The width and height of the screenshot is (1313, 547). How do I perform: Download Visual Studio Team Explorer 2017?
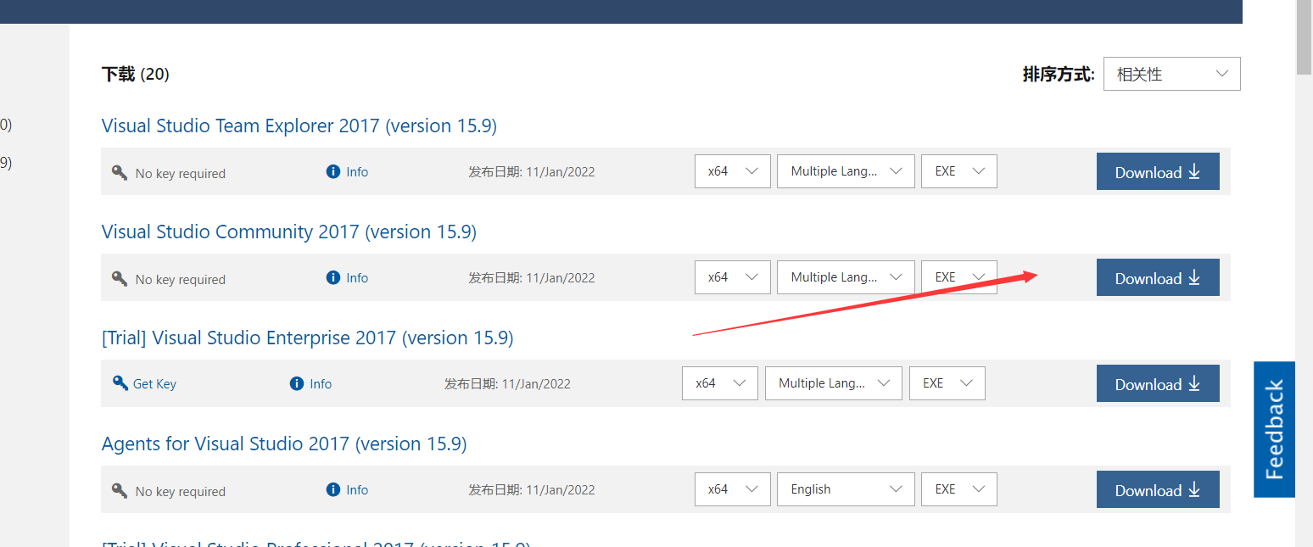tap(1158, 171)
